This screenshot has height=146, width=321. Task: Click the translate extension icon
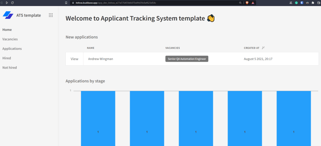coord(291,3)
